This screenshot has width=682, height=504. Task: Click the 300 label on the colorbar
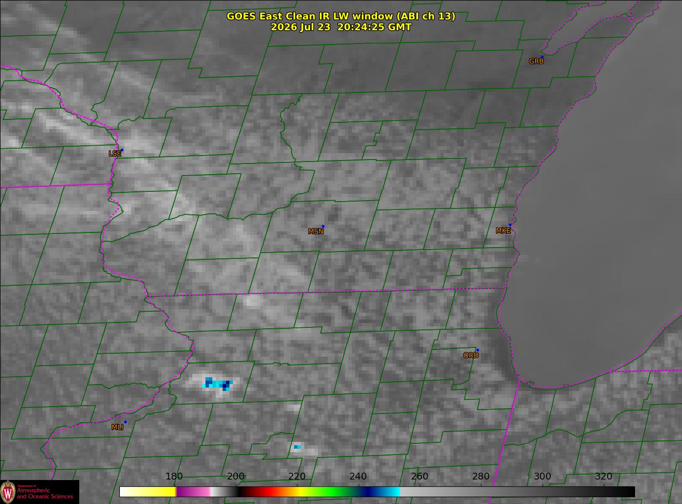[542, 477]
